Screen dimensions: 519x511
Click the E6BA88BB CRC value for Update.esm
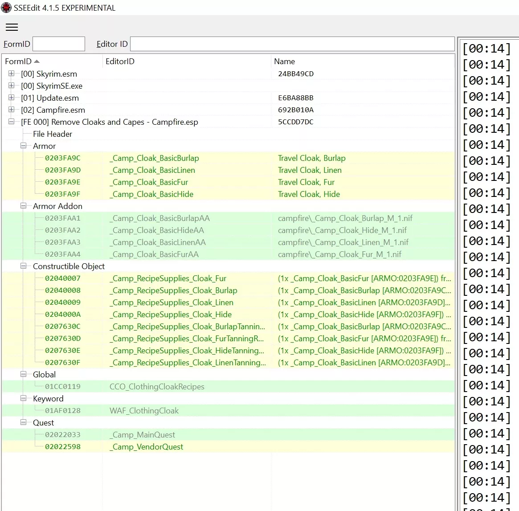click(x=296, y=98)
